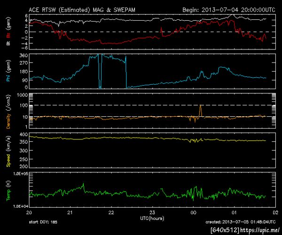This screenshot has height=235, width=282.
Task: Click the '00' hour label on time axis
Action: [193, 213]
